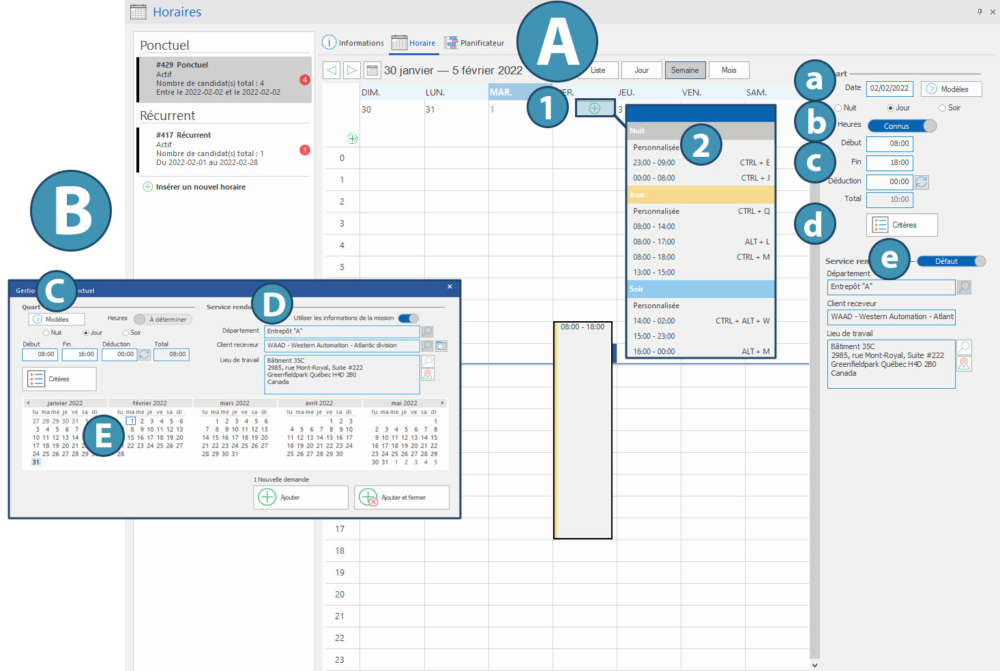This screenshot has height=671, width=1000.
Task: Select the Soir radio button in right panel
Action: click(942, 108)
